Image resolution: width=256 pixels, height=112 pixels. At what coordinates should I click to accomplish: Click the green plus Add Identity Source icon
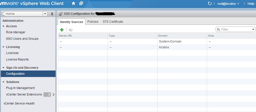62,30
